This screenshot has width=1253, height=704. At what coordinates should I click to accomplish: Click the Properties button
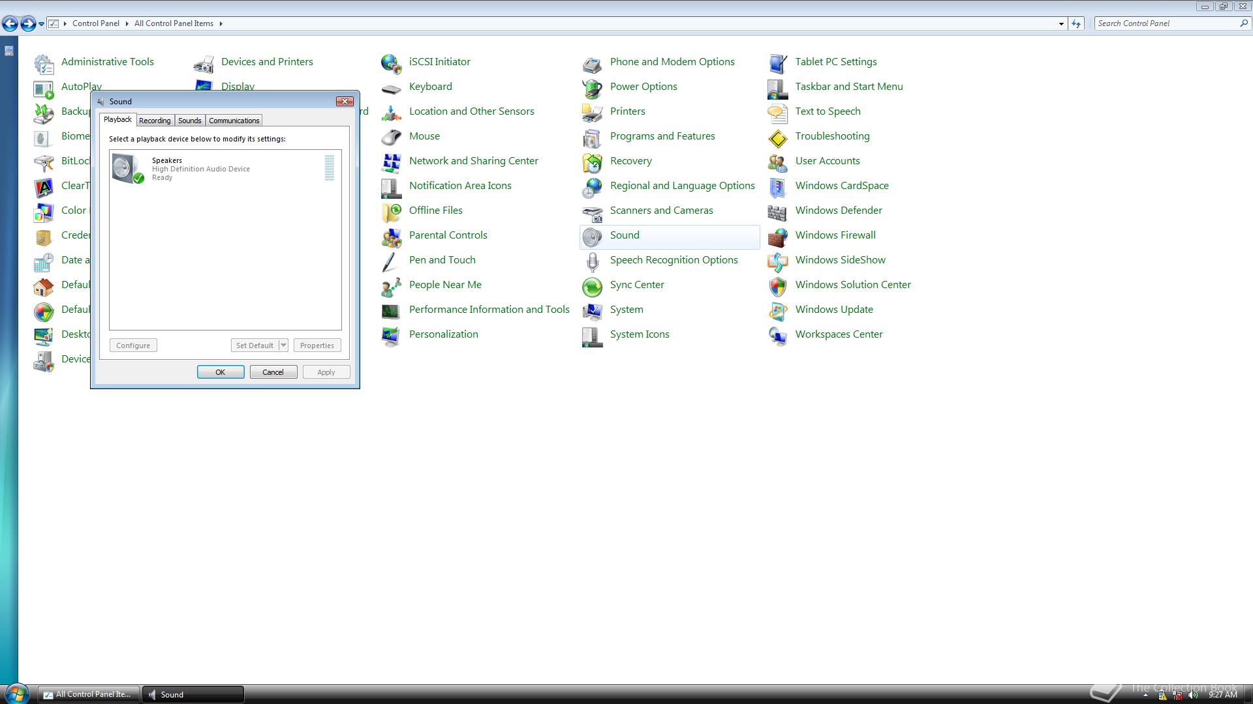(x=317, y=345)
